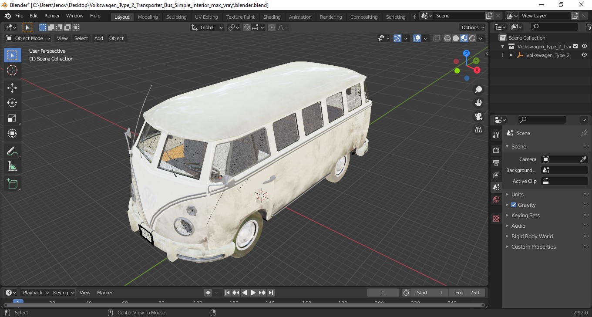Select the Move tool
The height and width of the screenshot is (317, 592).
pyautogui.click(x=12, y=88)
